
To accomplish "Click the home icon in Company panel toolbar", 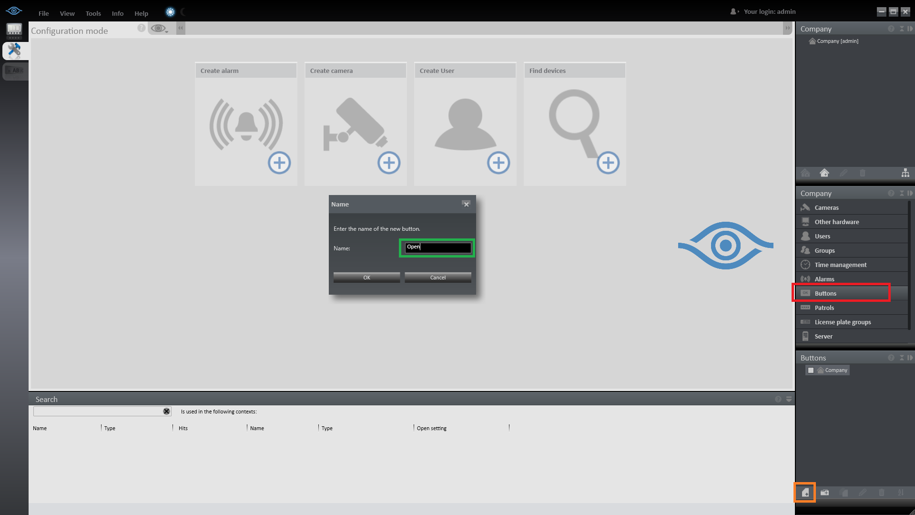I will pos(824,173).
